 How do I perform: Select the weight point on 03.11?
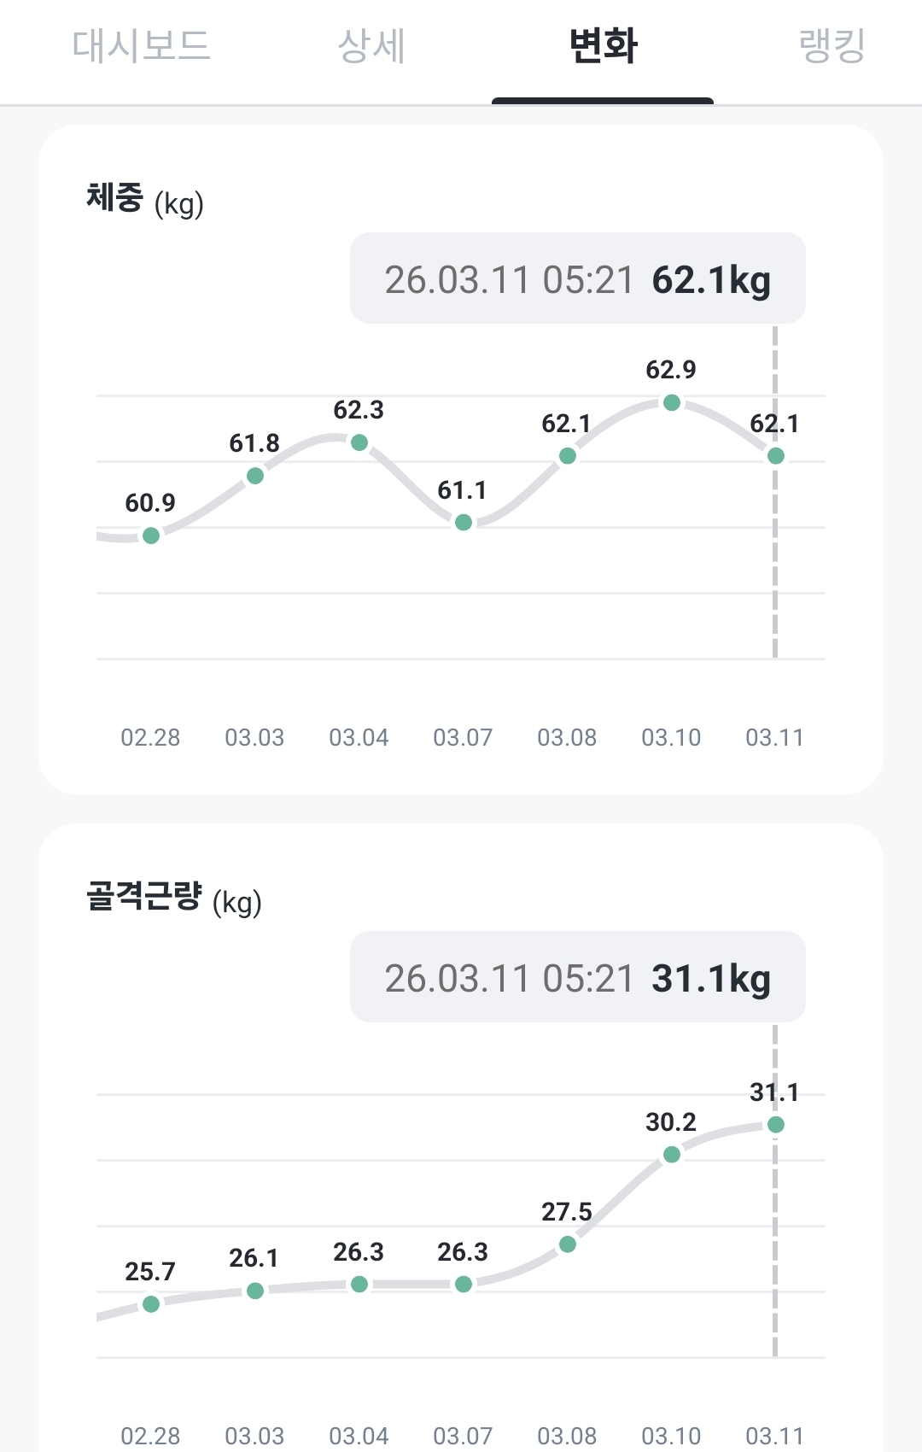(x=776, y=456)
